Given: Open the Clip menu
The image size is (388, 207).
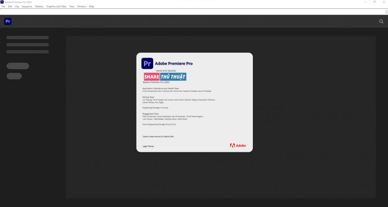Looking at the screenshot, I should tap(17, 6).
